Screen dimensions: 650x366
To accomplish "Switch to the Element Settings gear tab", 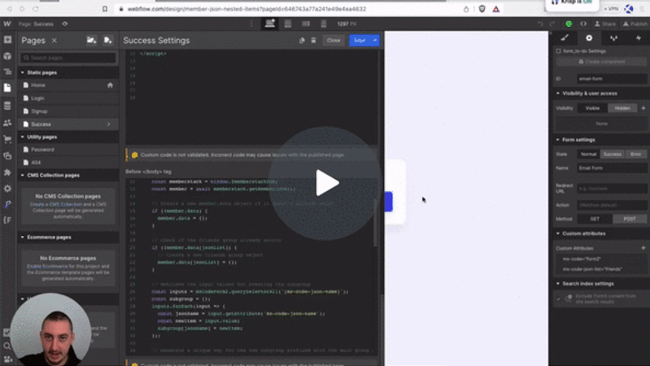I will pos(589,38).
